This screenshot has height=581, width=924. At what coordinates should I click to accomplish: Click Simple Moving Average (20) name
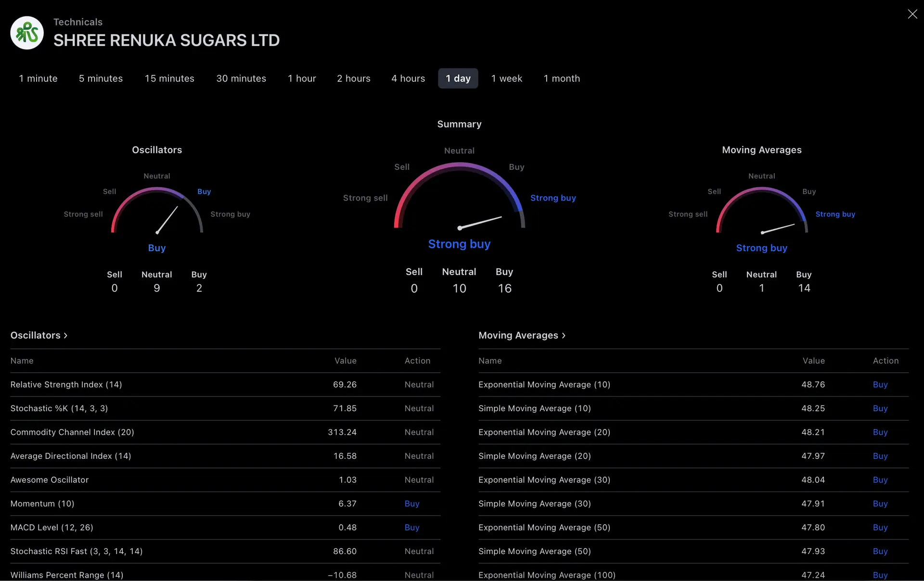pos(535,456)
